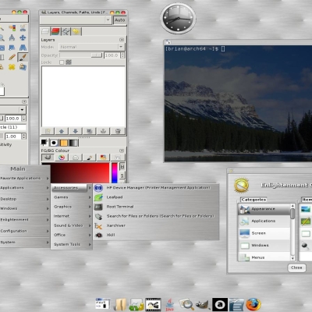Screen dimensions: 312x312
Task: Toggle the Auto button in the Layers dialog
Action: [x=120, y=20]
